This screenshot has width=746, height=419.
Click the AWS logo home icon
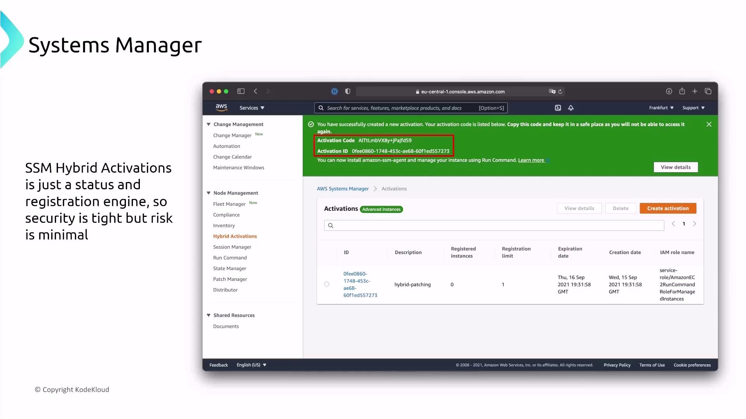(221, 107)
